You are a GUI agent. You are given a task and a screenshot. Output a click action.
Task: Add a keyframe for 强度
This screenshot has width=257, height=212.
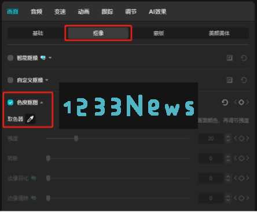[241, 138]
